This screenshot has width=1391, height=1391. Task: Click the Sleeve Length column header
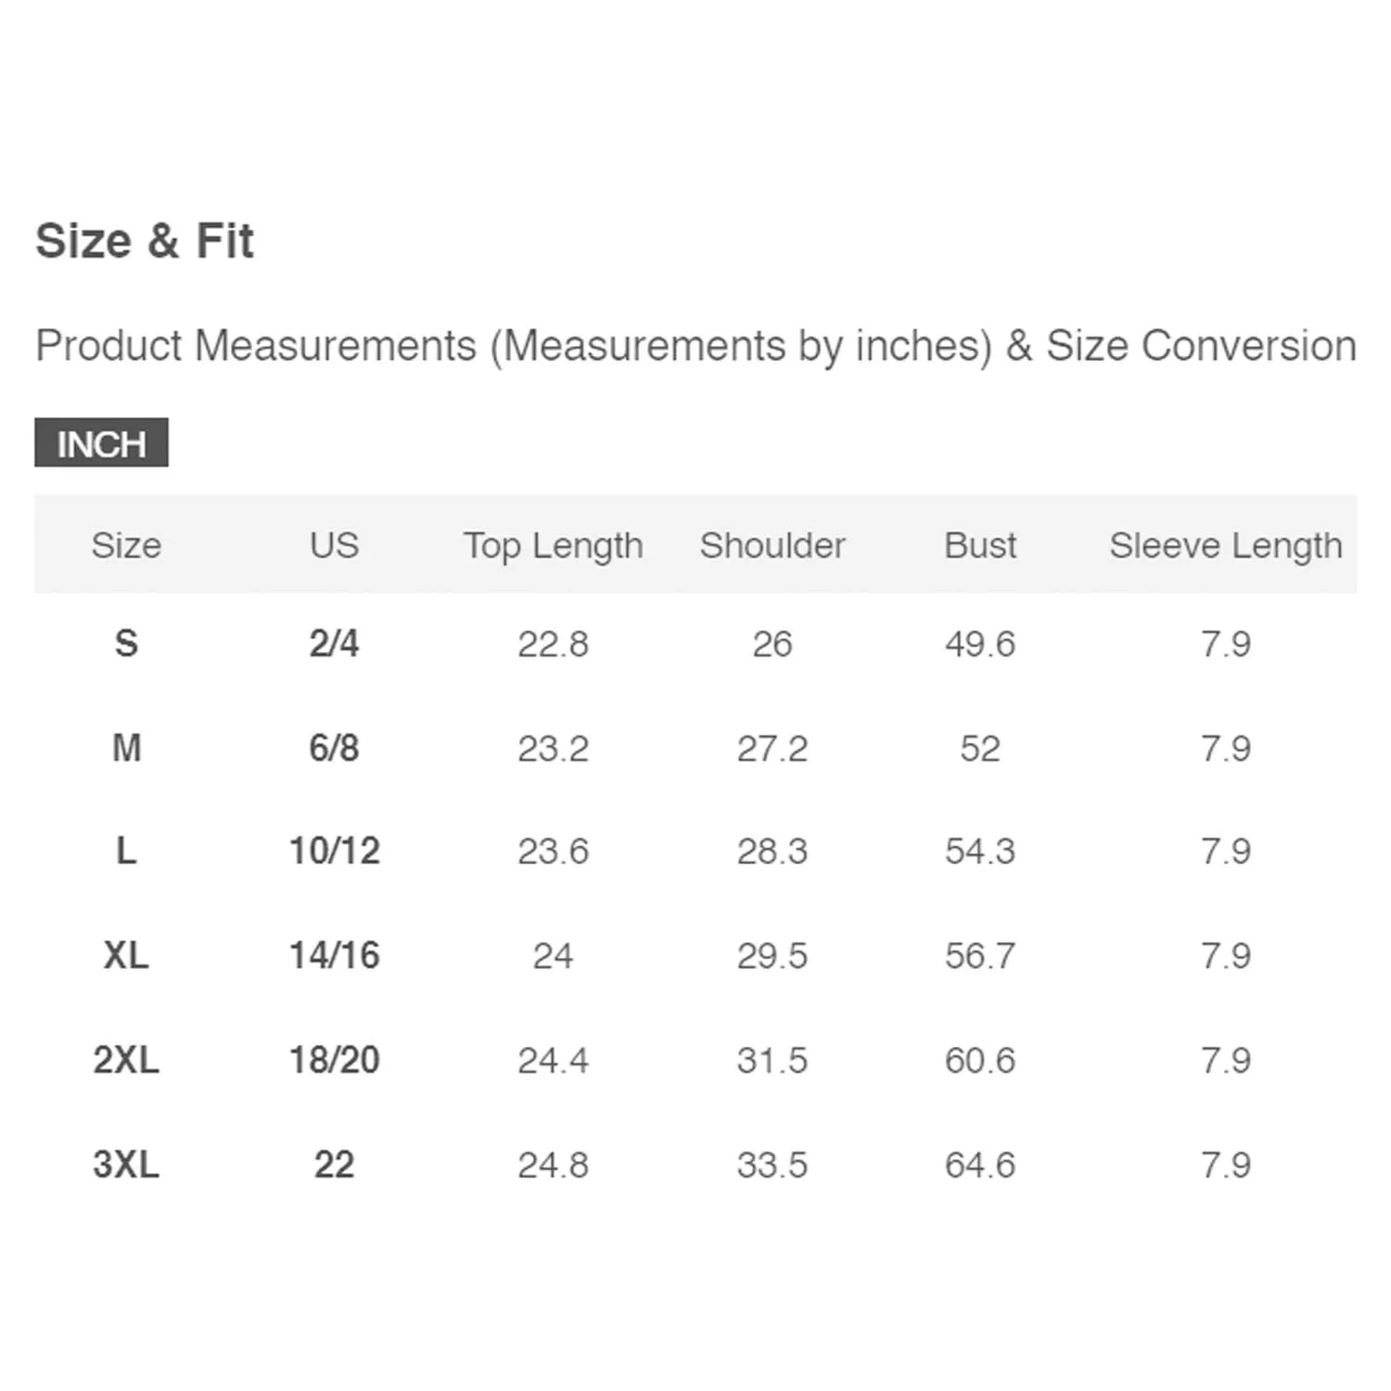point(1225,545)
